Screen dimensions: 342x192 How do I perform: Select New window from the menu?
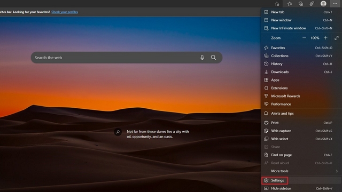tap(301, 20)
